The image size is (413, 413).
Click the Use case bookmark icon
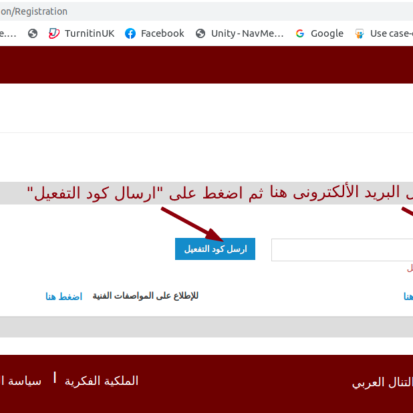click(x=360, y=33)
